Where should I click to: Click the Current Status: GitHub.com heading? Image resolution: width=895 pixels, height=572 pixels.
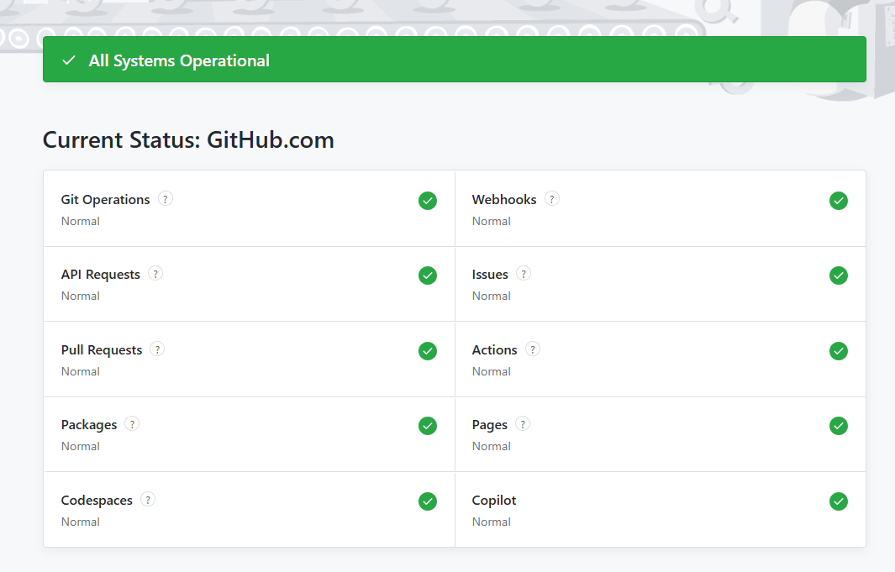pos(188,140)
